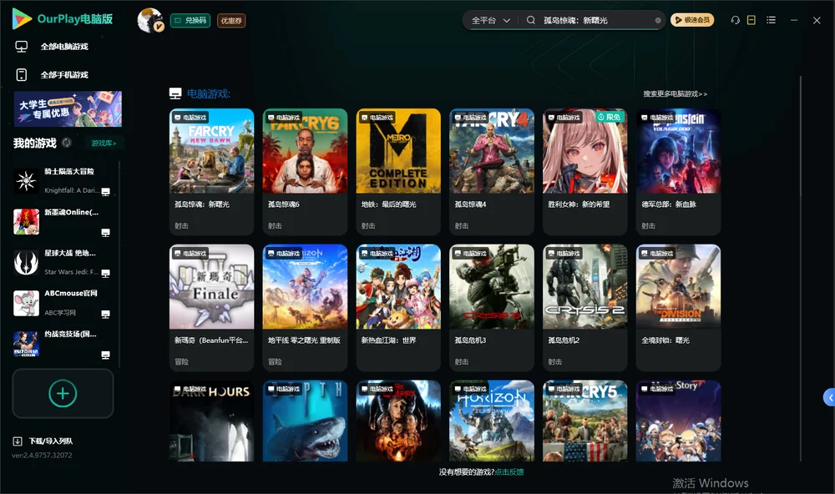Image resolution: width=835 pixels, height=494 pixels.
Task: Open the list menu icon in title bar
Action: pyautogui.click(x=771, y=20)
